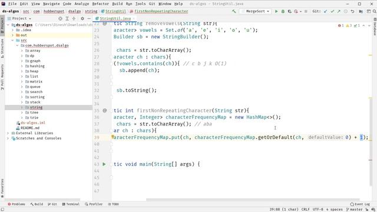Click firstNonRepeatingCharacter breadcrumb
Screen dimensions: 377x212
click(x=161, y=11)
